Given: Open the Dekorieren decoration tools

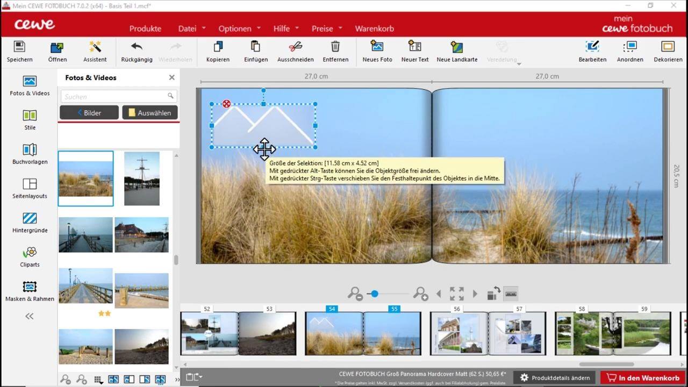Looking at the screenshot, I should coord(668,52).
